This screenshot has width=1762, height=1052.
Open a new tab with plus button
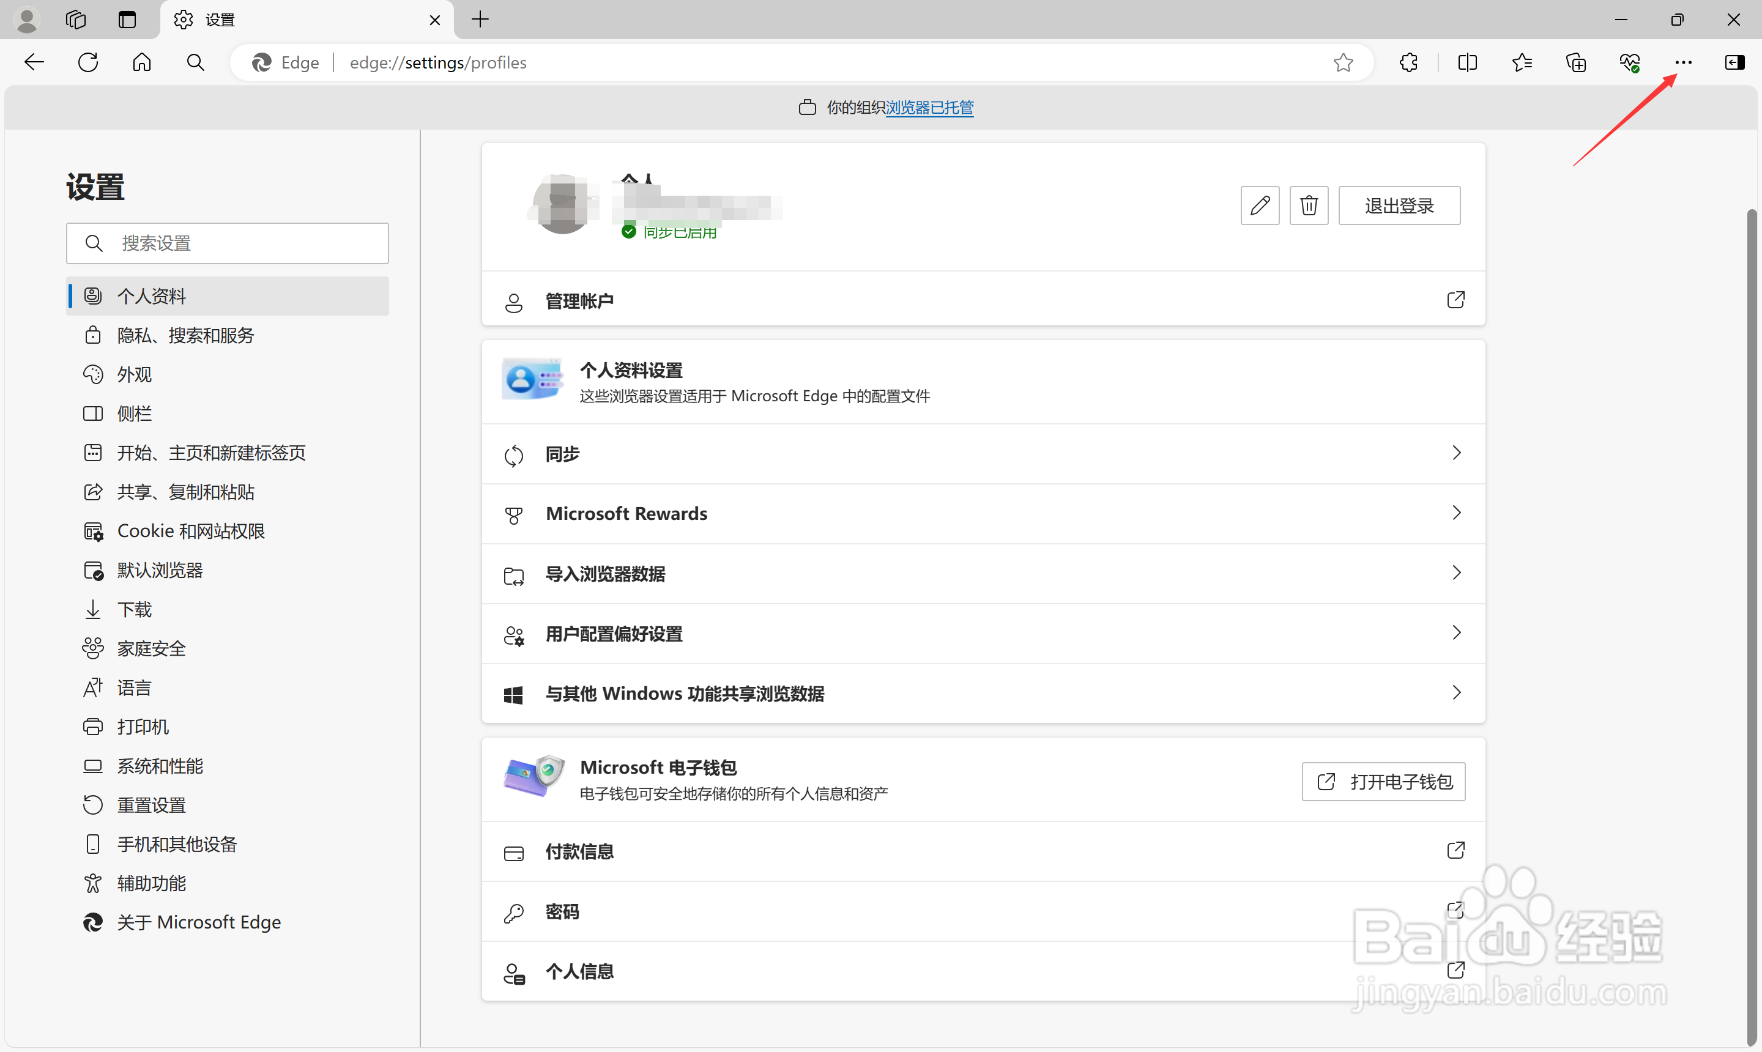point(480,19)
